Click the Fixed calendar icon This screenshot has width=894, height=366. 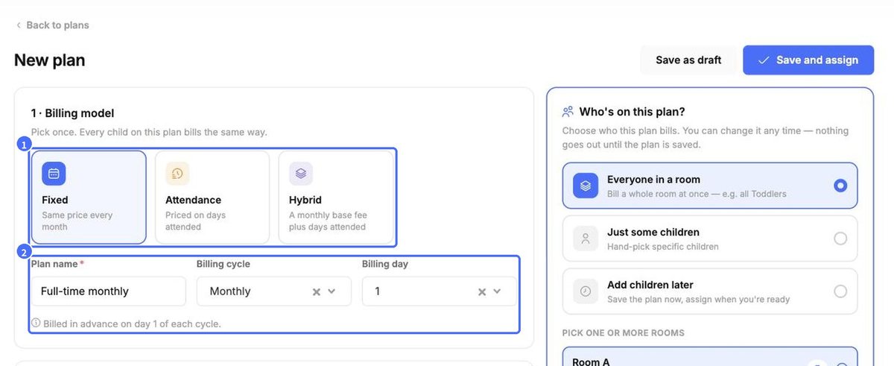pos(54,174)
